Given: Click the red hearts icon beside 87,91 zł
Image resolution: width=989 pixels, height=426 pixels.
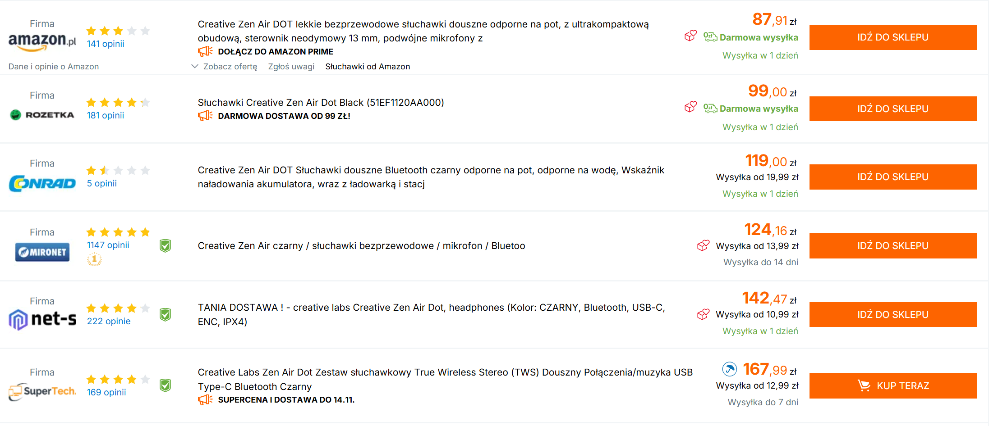Looking at the screenshot, I should pyautogui.click(x=690, y=36).
